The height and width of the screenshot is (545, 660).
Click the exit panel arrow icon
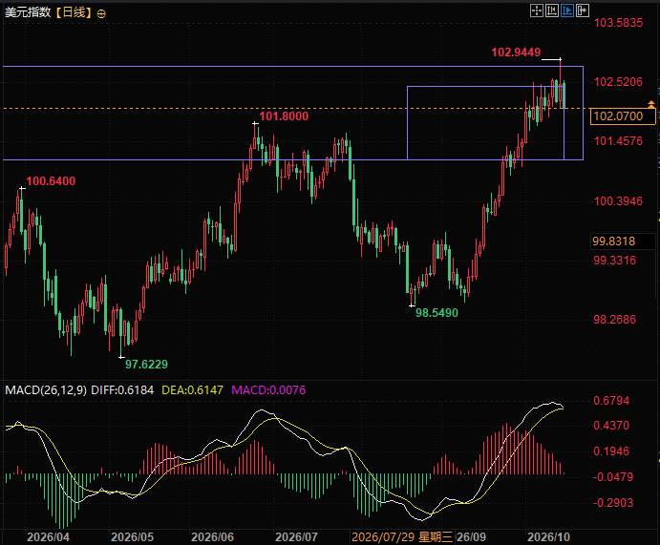click(582, 10)
